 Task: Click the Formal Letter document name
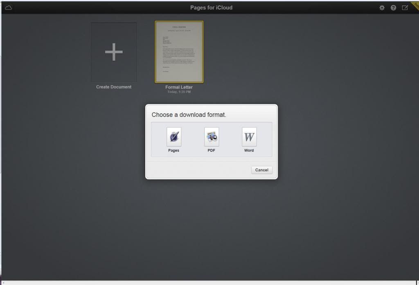click(x=179, y=87)
